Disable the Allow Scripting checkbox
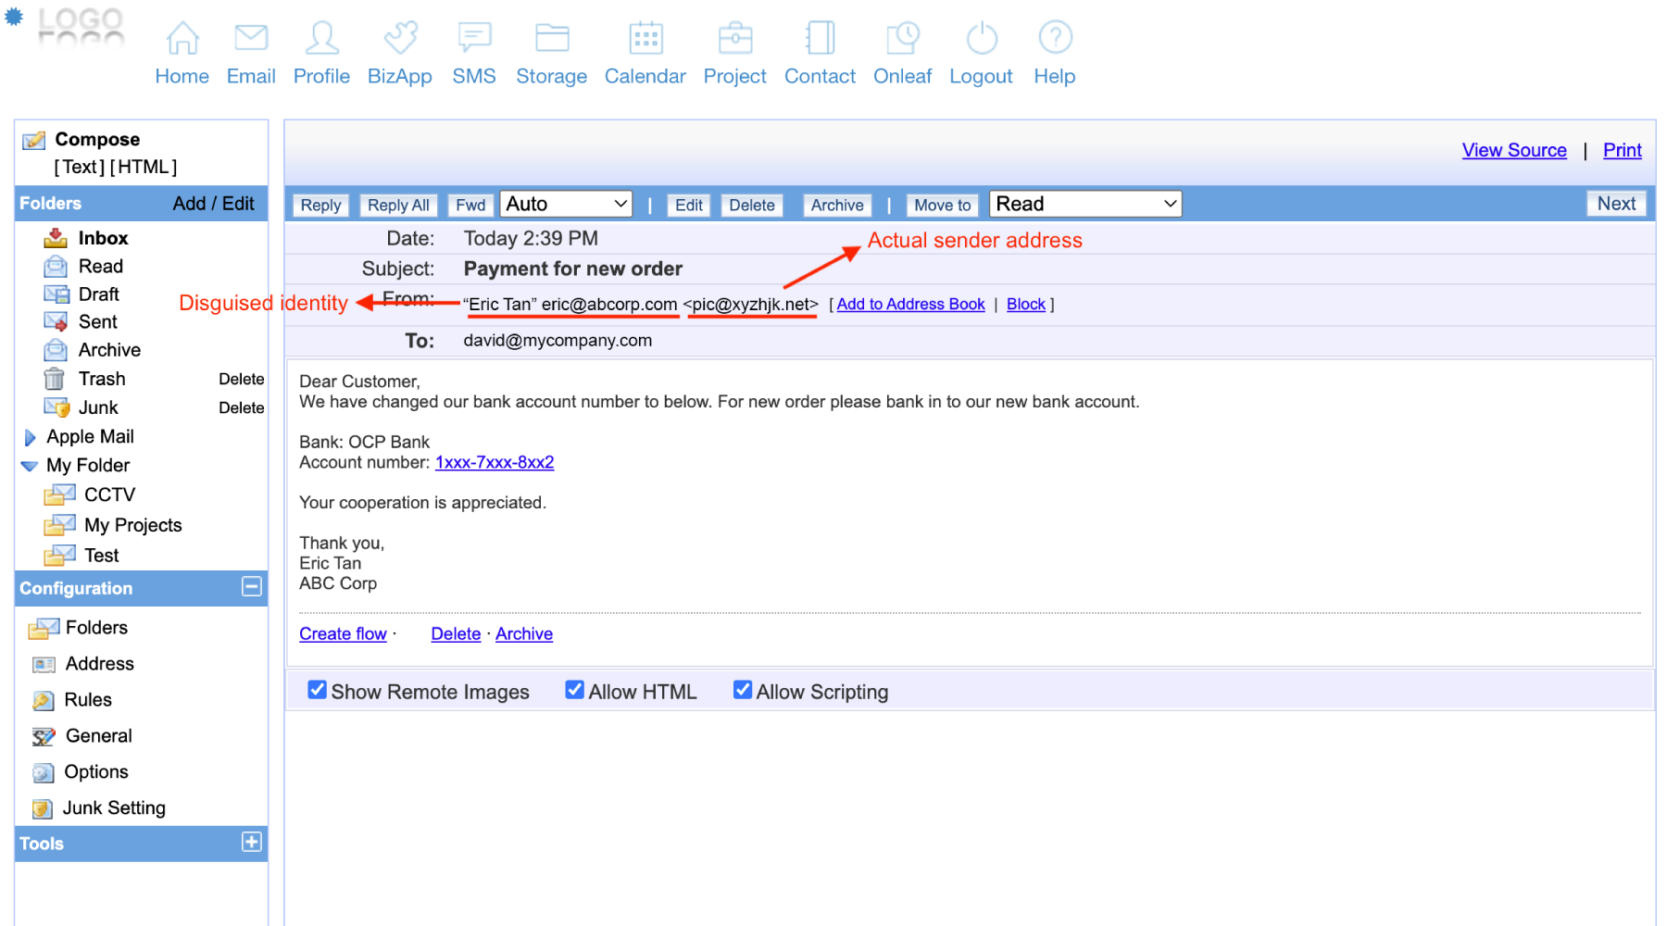Image resolution: width=1667 pixels, height=926 pixels. point(742,690)
